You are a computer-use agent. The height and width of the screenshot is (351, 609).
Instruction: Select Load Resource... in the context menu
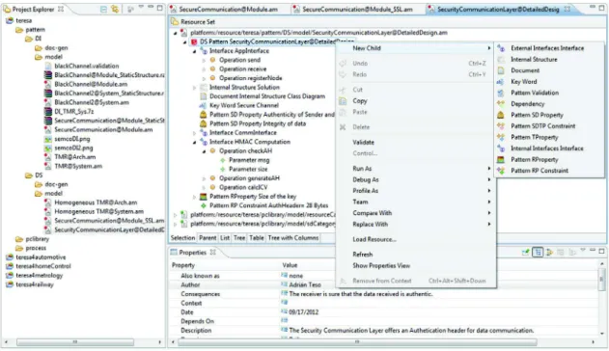coord(374,239)
